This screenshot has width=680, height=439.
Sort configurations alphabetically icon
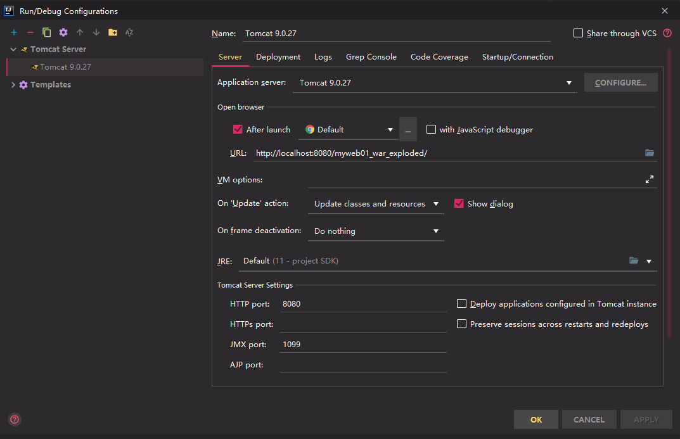coord(129,32)
